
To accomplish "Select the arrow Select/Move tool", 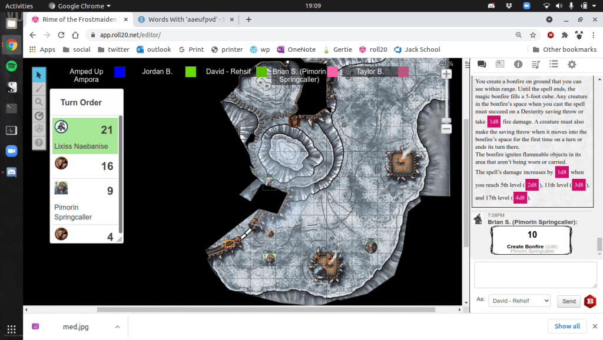I will [x=39, y=75].
